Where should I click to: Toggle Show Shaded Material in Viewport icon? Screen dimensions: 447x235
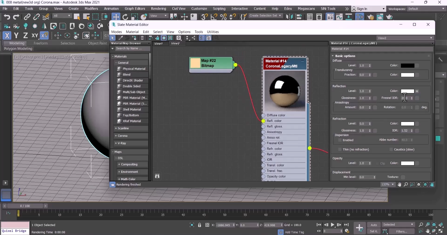(x=164, y=38)
